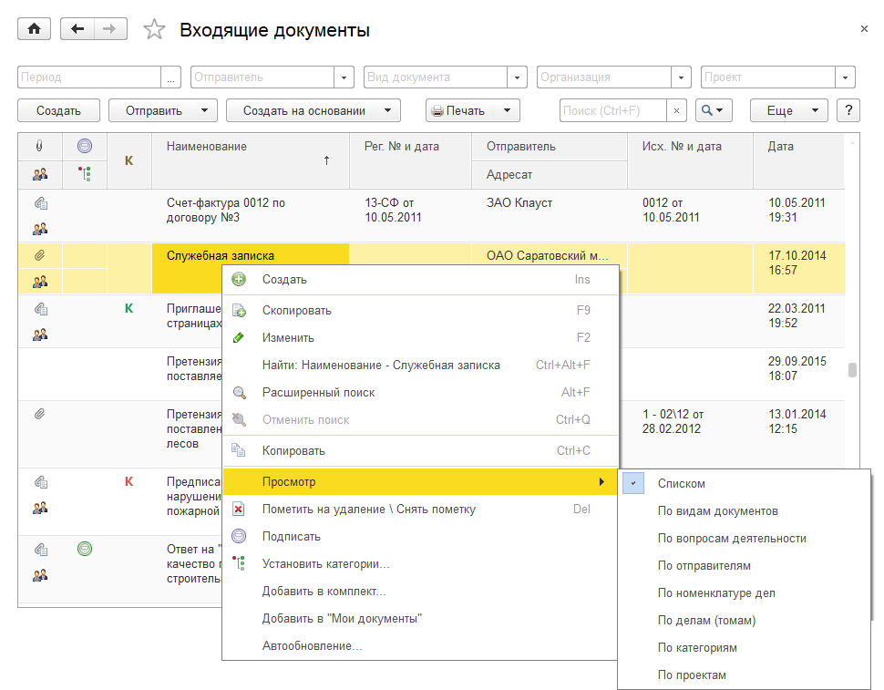
Task: Choose 'По видам документов' view mode
Action: click(x=717, y=511)
